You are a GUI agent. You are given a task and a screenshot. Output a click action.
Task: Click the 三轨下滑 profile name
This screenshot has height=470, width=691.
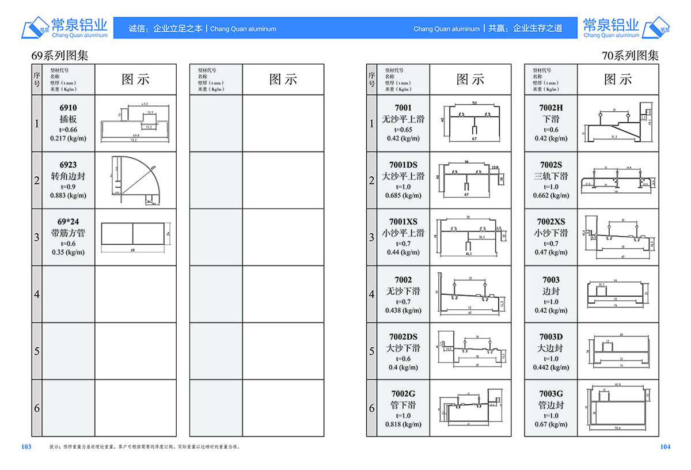tap(551, 176)
